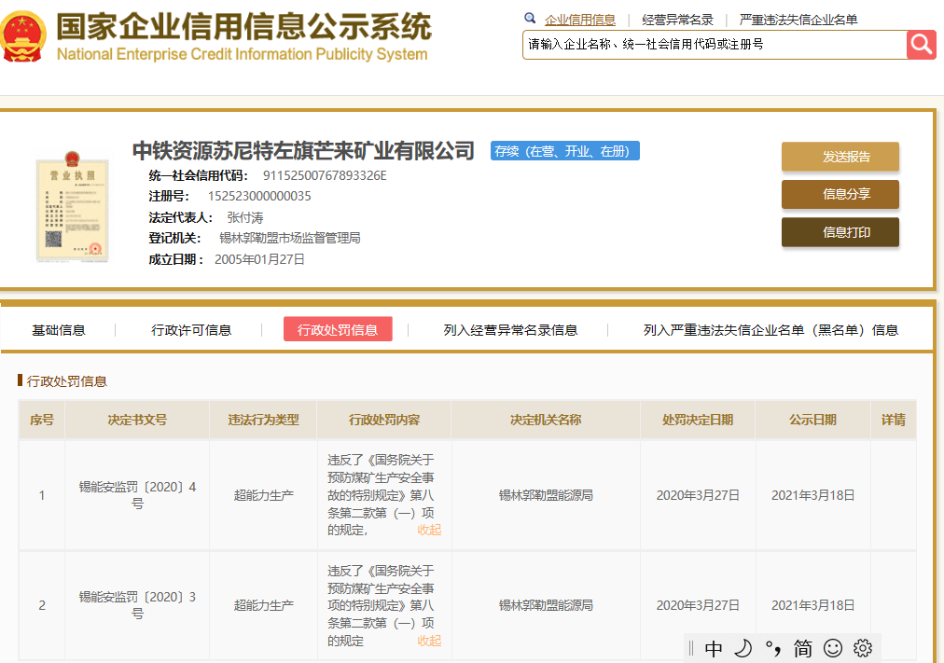Select 经营异常名录 search category
This screenshot has height=663, width=944.
tap(677, 20)
